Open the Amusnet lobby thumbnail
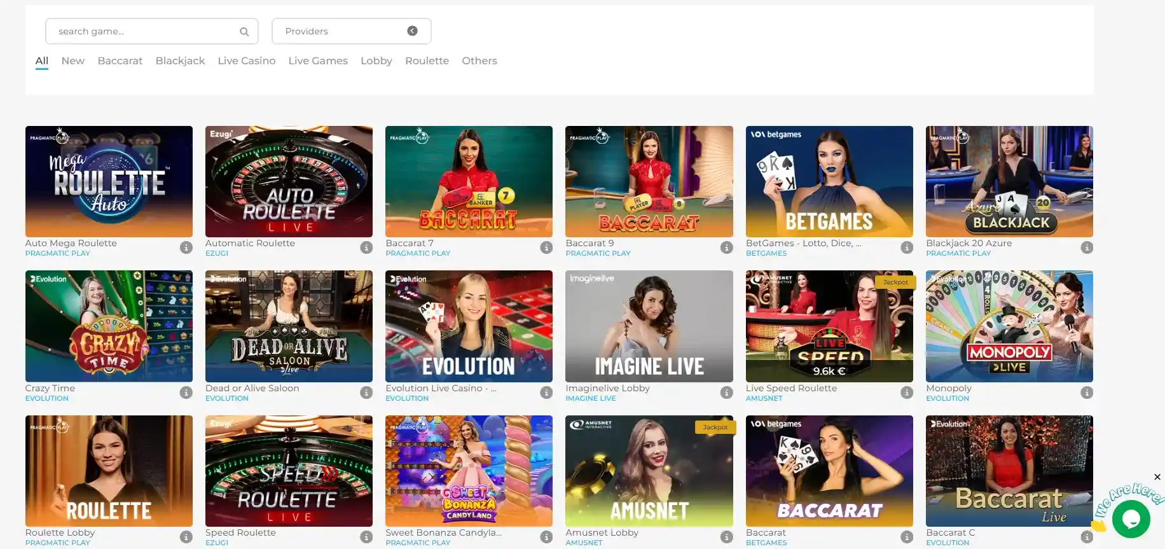 [x=649, y=471]
